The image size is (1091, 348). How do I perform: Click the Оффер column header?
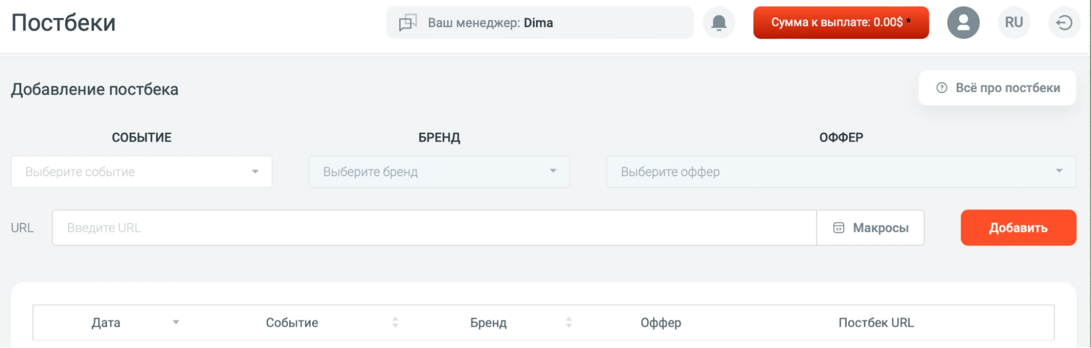tap(661, 323)
